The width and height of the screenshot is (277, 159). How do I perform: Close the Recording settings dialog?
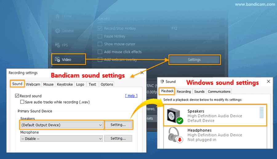(x=142, y=73)
